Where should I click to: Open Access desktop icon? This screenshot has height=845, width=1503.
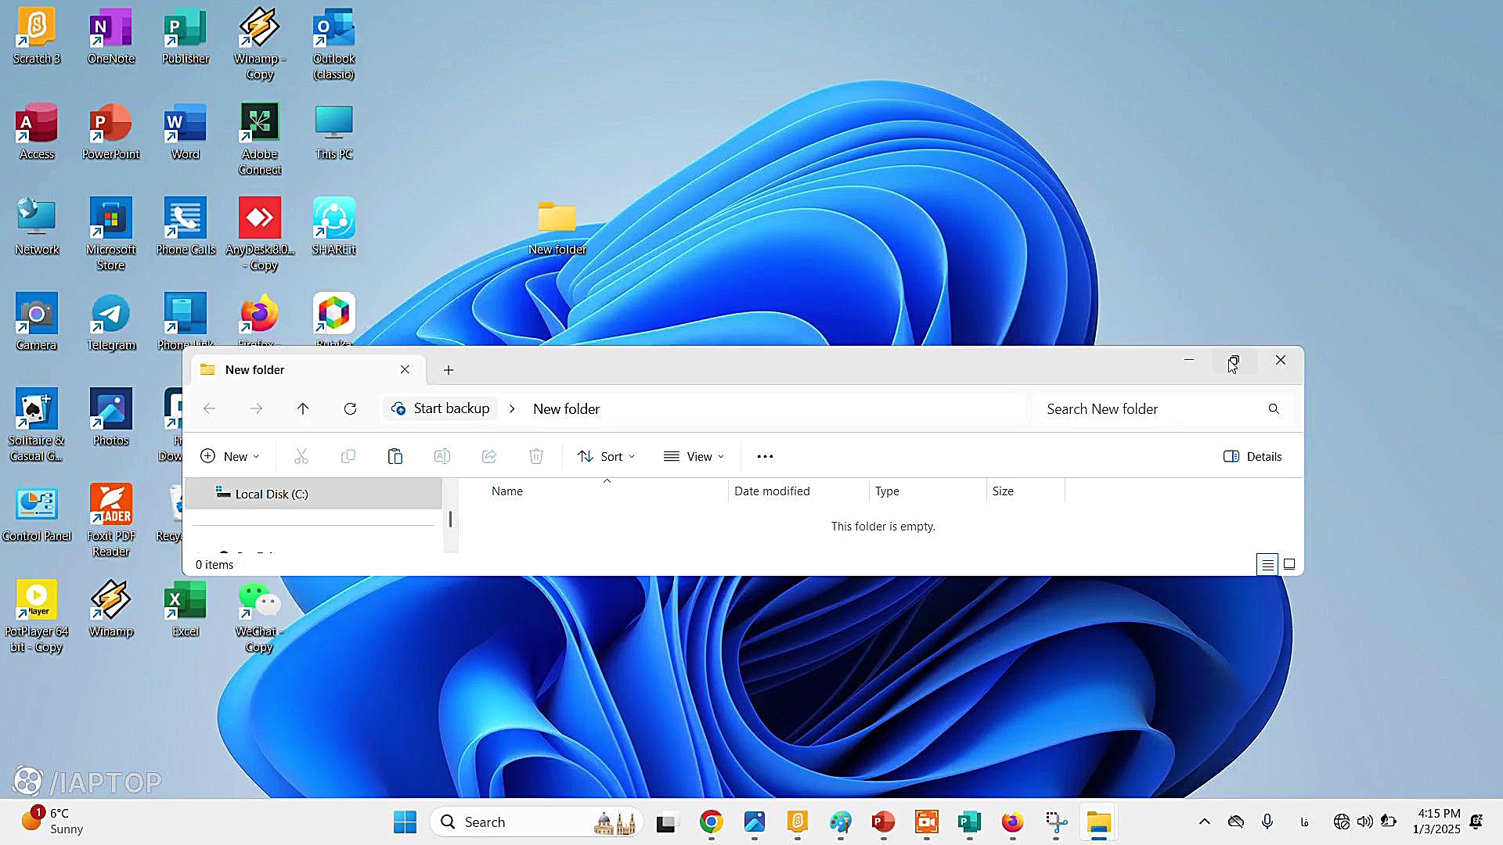point(36,132)
